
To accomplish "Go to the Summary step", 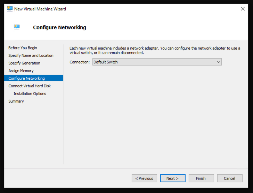I will 16,101.
